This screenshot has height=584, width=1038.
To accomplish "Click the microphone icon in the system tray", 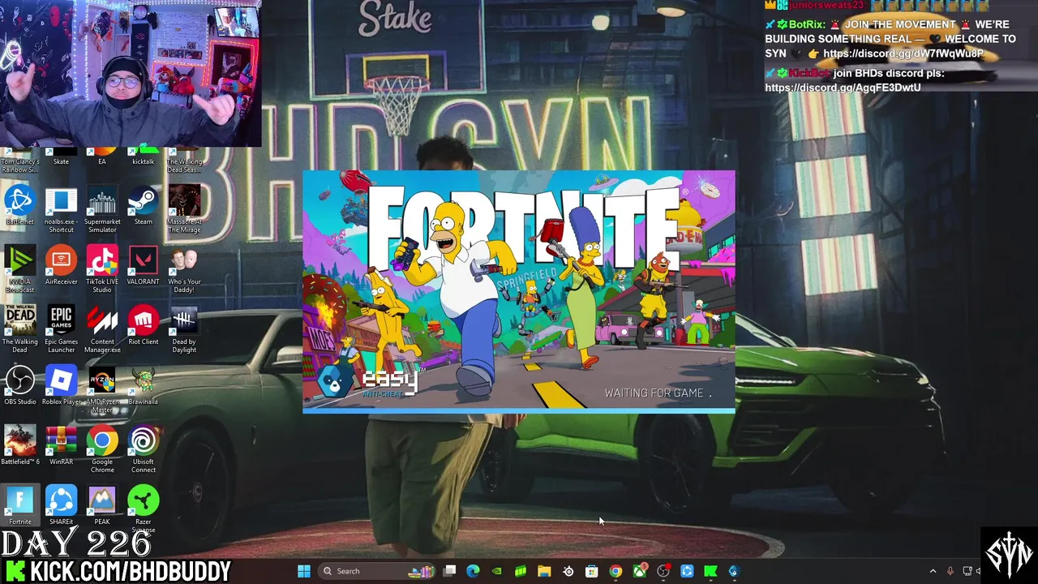I will [950, 572].
